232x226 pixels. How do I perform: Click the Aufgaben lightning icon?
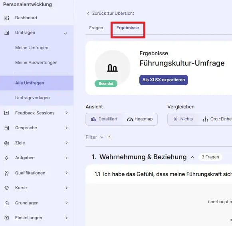[7, 158]
